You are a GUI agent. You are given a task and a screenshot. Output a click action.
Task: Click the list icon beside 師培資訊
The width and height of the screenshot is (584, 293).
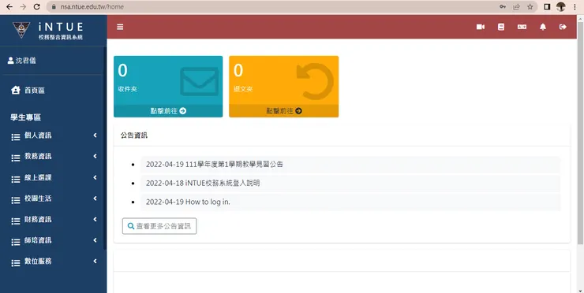pyautogui.click(x=16, y=242)
